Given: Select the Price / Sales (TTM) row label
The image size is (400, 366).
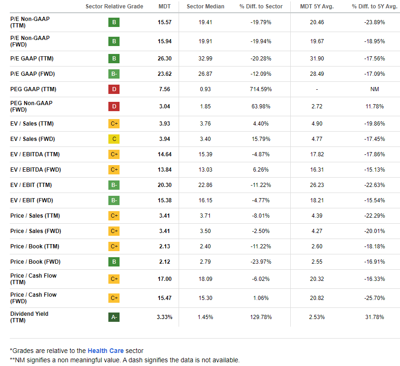Looking at the screenshot, I should pos(35,216).
